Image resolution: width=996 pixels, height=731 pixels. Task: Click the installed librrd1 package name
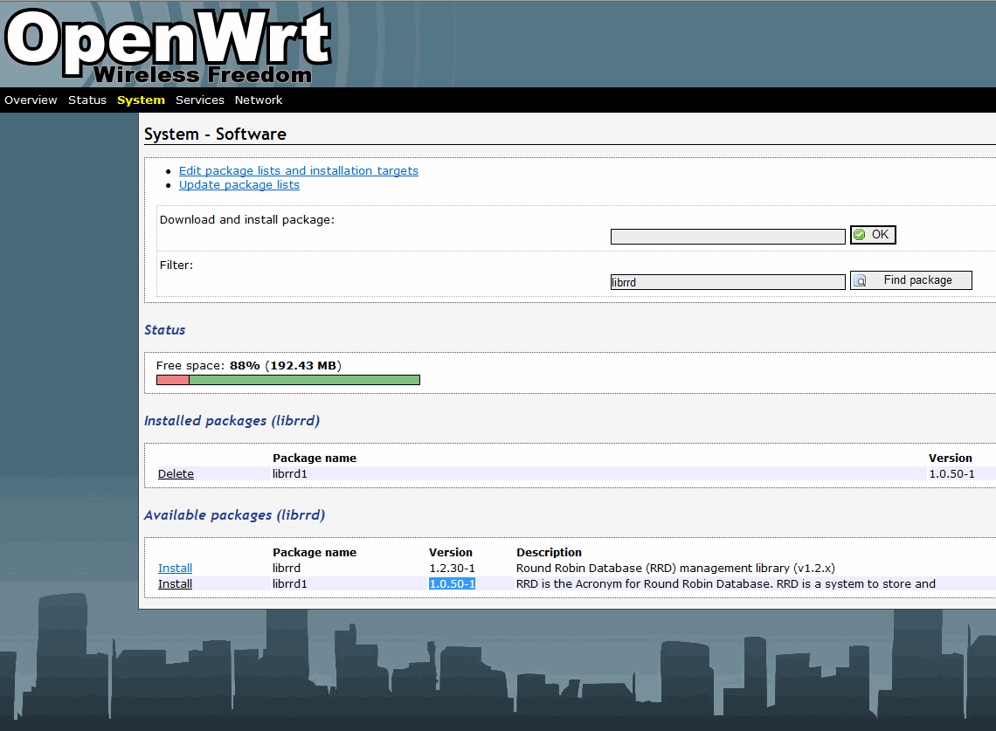(x=290, y=474)
